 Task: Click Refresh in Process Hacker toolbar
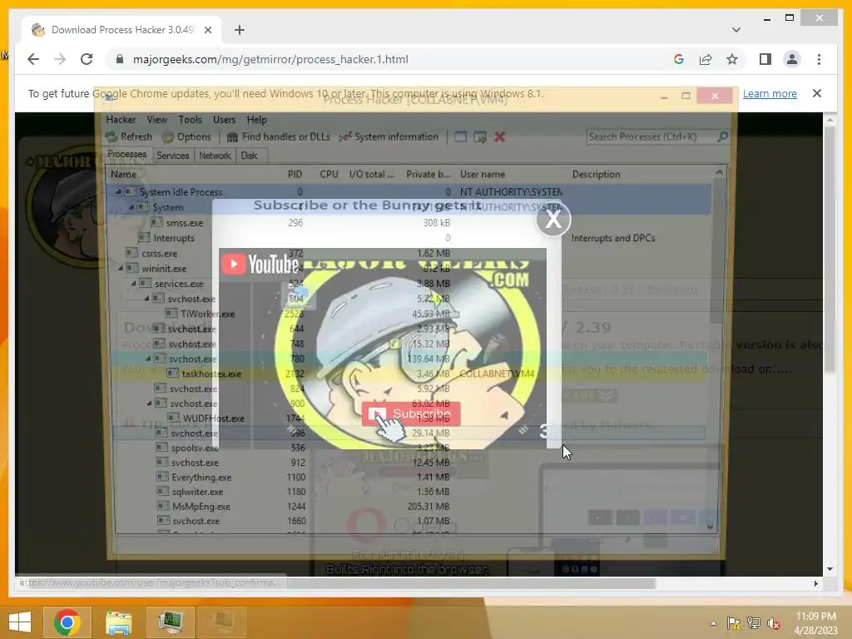[x=129, y=137]
